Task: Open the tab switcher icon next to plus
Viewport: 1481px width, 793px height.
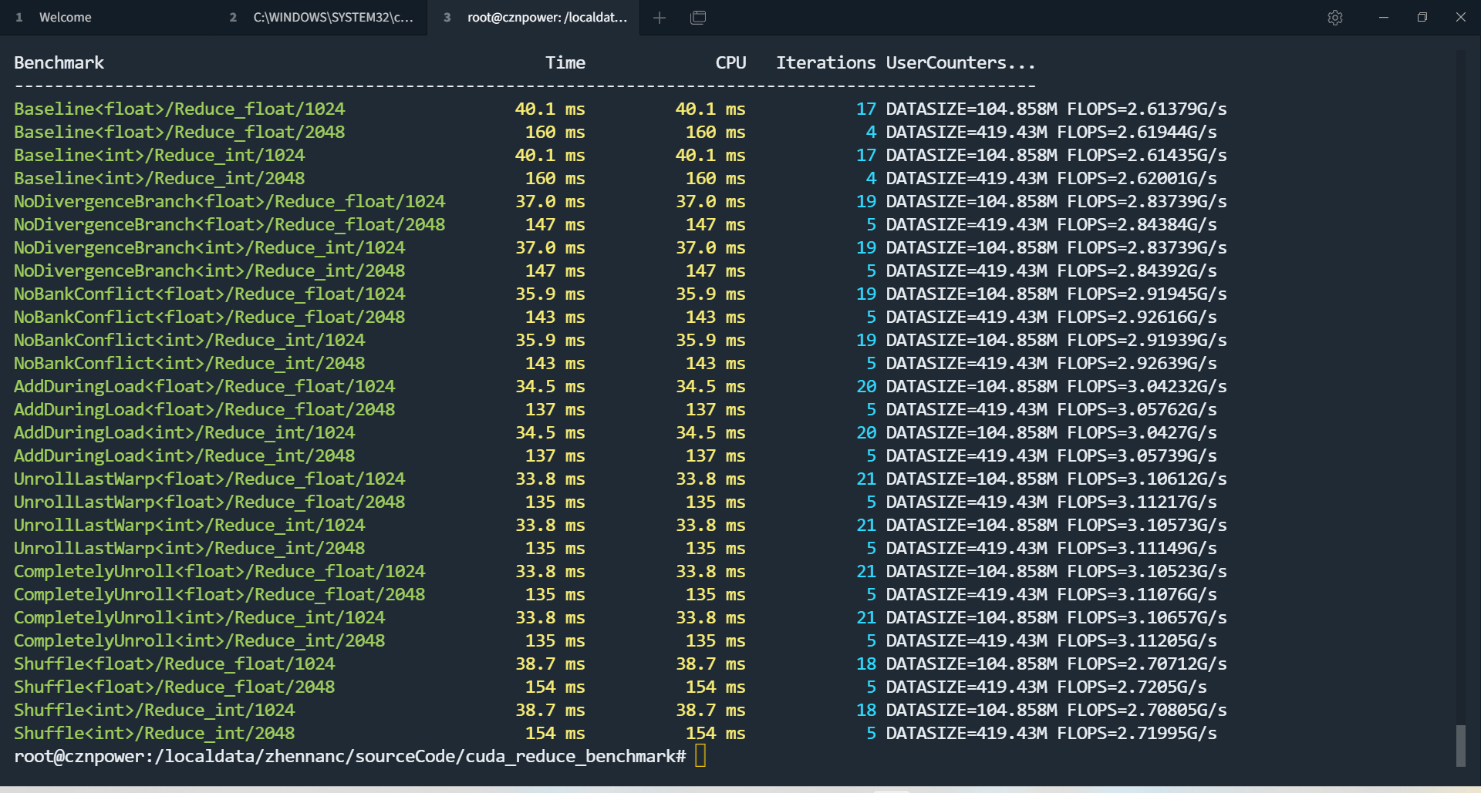Action: pos(698,17)
